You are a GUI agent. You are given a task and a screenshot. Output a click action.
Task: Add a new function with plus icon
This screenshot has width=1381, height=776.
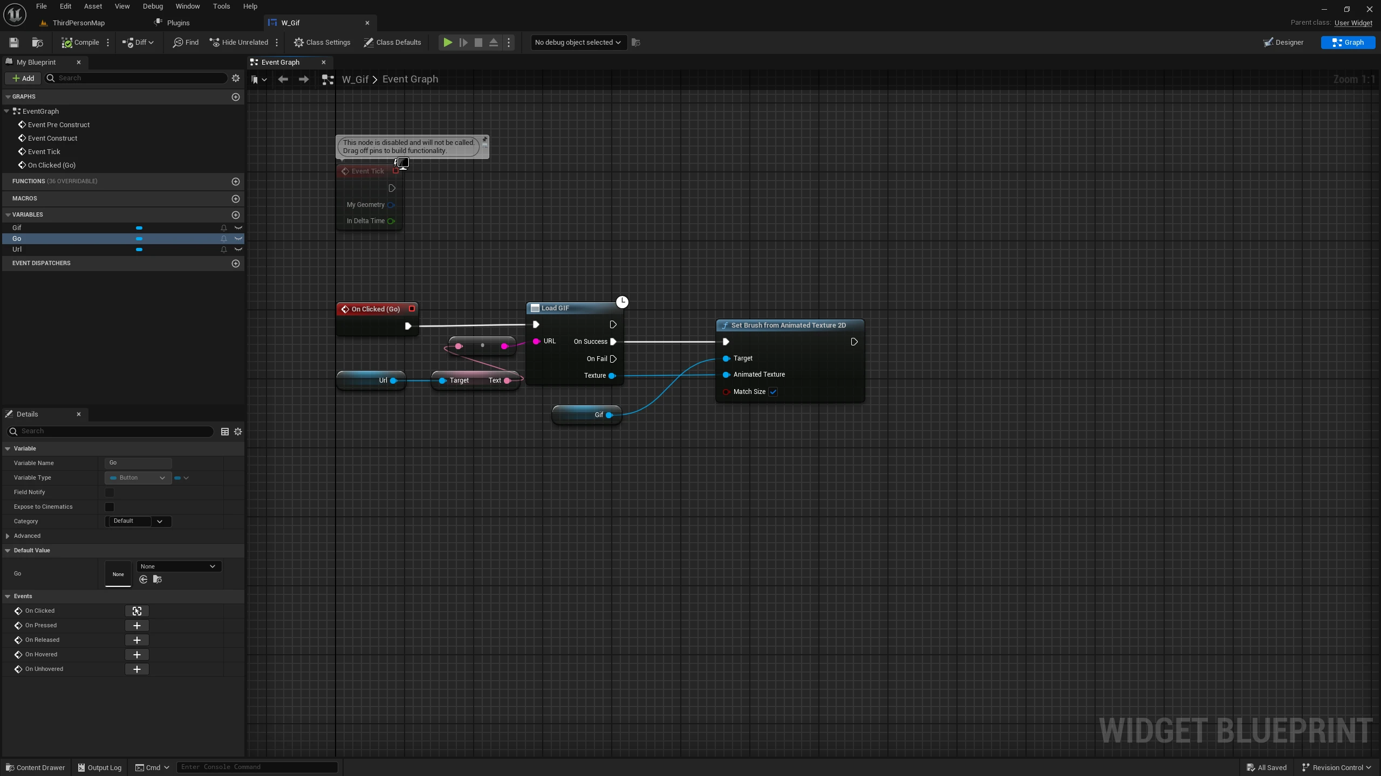(x=236, y=182)
